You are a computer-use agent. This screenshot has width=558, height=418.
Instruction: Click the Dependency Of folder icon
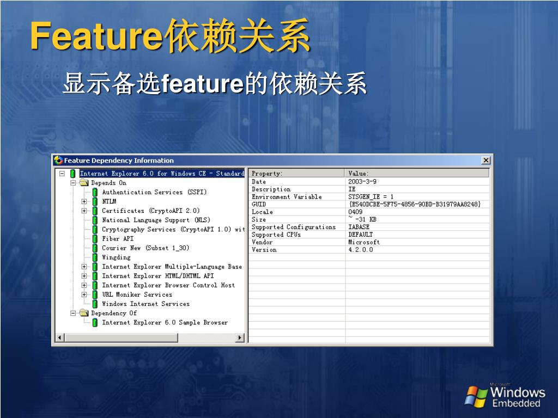[84, 313]
